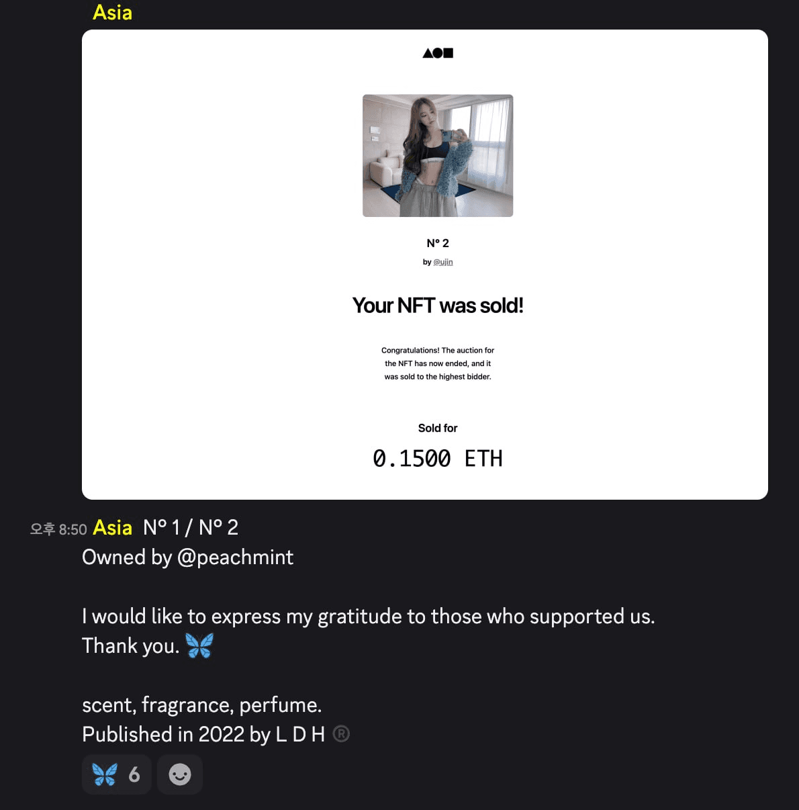The width and height of the screenshot is (799, 810).
Task: Click the Asia username beside the timestamp
Action: coord(112,528)
